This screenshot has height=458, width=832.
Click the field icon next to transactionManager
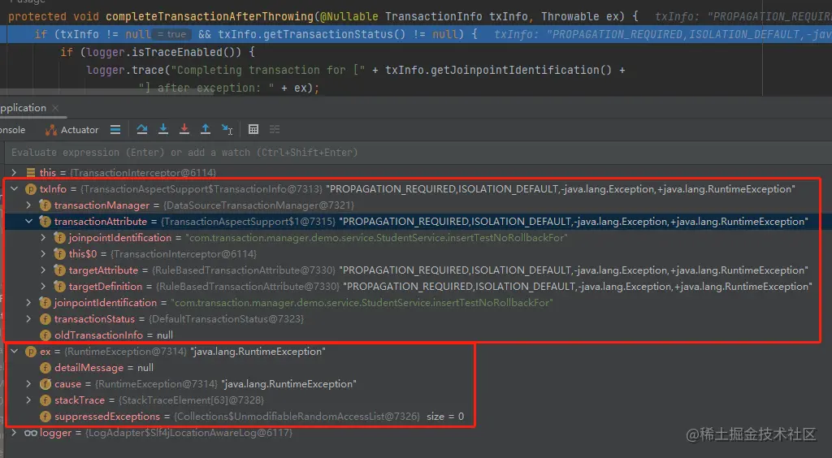coord(45,205)
